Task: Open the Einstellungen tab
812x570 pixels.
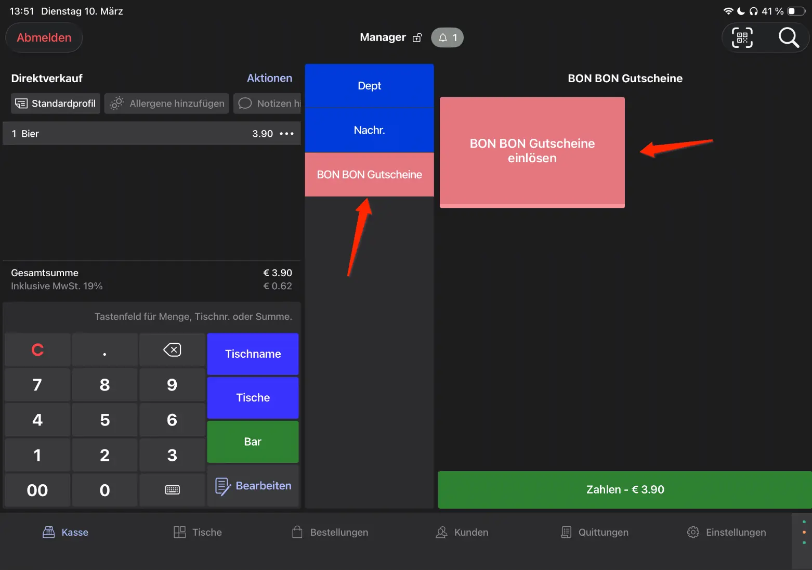Action: coord(727,532)
